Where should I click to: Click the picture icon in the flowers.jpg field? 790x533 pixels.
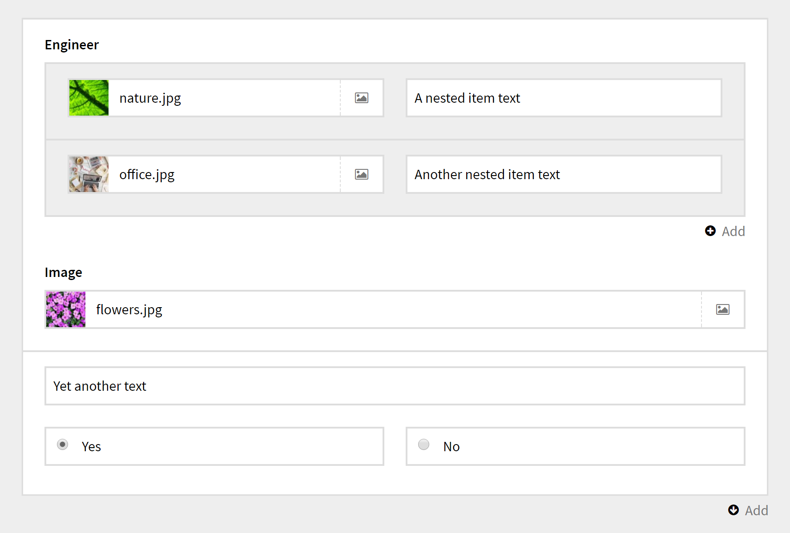coord(722,309)
